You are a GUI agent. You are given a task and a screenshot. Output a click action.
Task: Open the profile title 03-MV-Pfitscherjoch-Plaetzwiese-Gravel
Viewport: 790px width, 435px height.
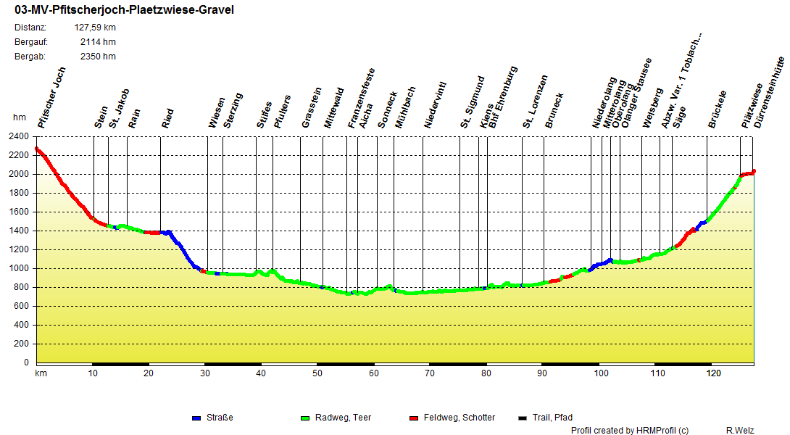tap(123, 10)
